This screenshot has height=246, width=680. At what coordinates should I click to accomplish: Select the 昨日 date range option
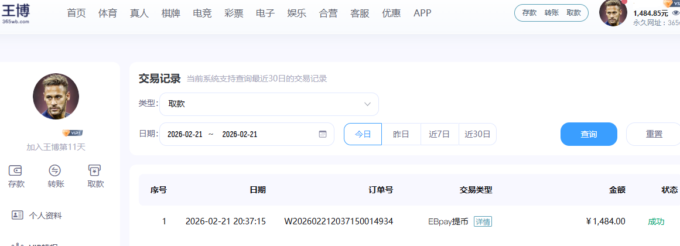tap(401, 134)
